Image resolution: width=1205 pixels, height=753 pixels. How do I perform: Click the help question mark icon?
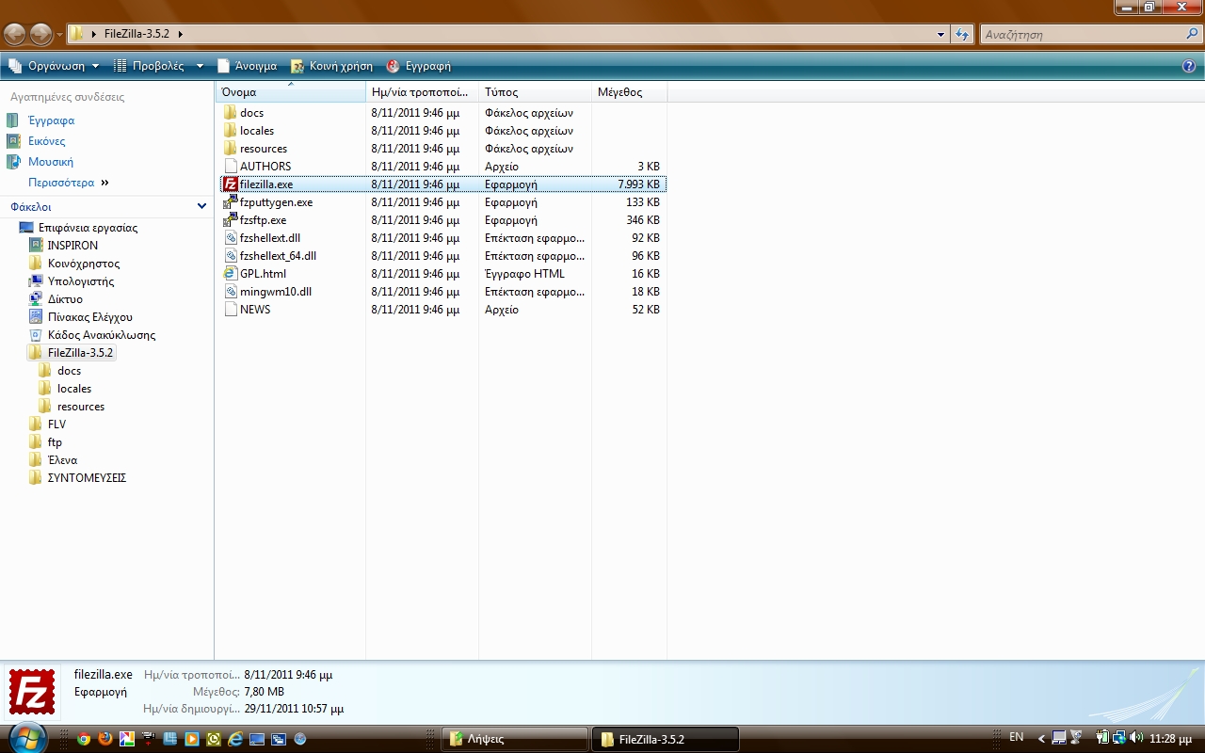pyautogui.click(x=1189, y=66)
